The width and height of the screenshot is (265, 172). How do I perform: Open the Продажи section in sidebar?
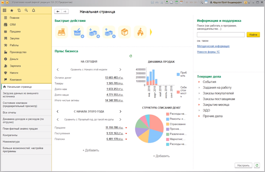(15, 31)
